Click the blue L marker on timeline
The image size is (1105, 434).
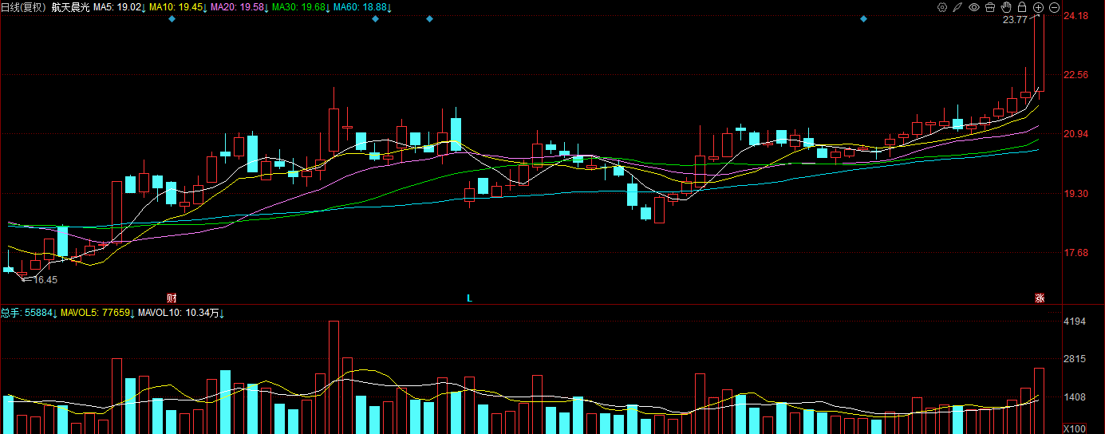coord(470,298)
